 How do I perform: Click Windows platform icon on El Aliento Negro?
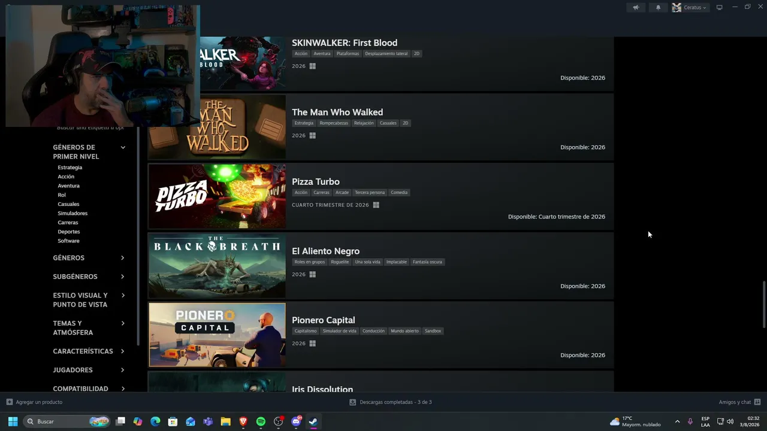(x=312, y=275)
